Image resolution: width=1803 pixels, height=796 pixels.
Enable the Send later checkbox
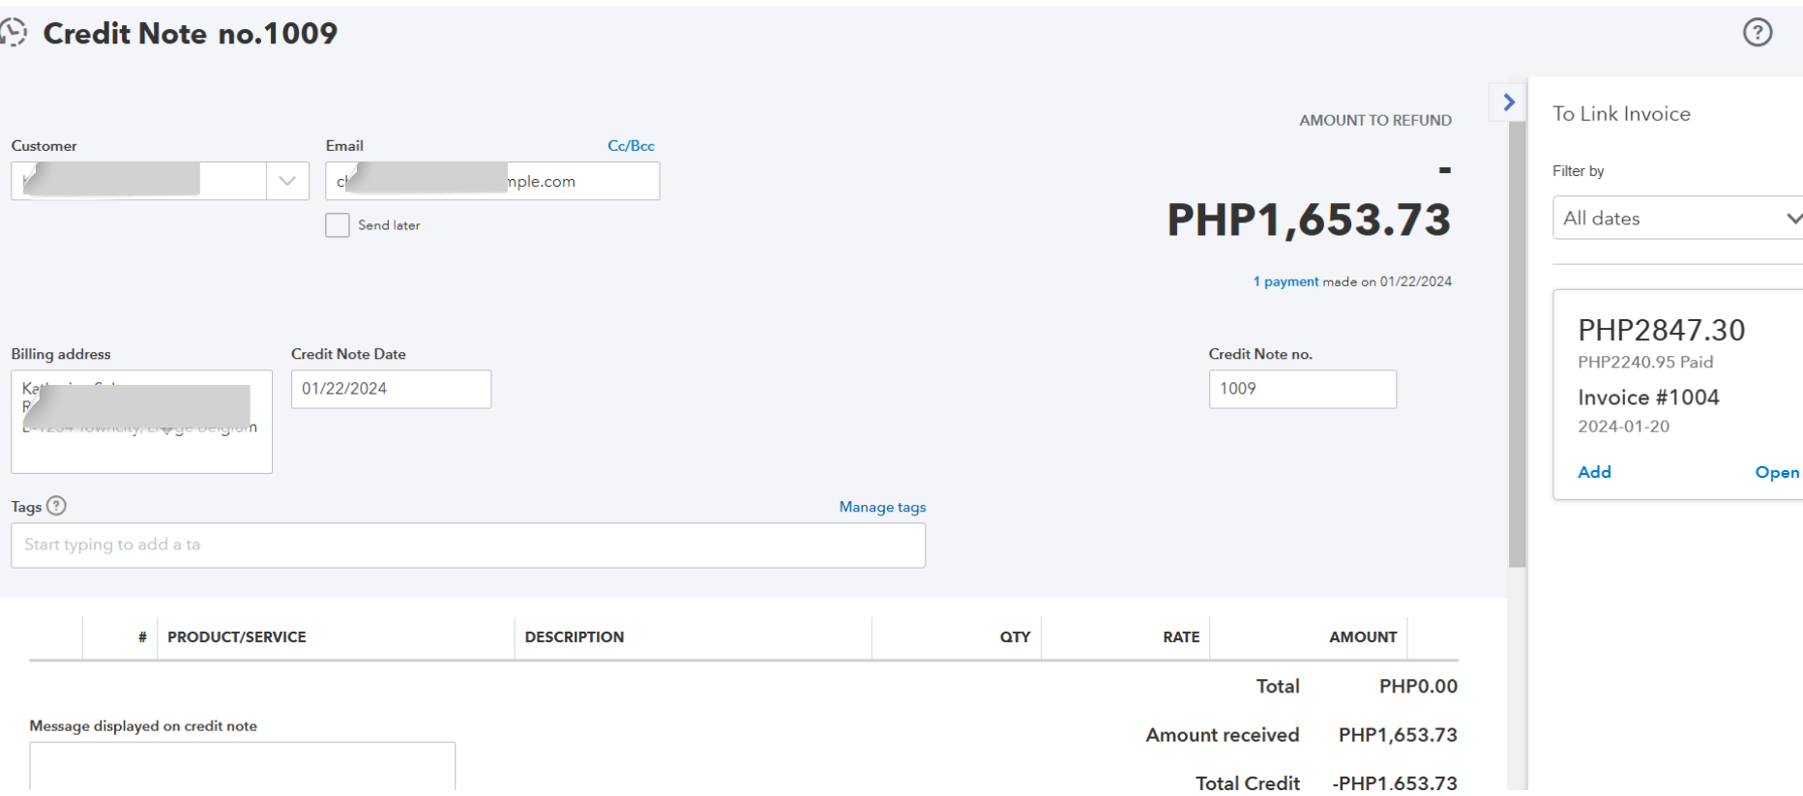[x=338, y=225]
